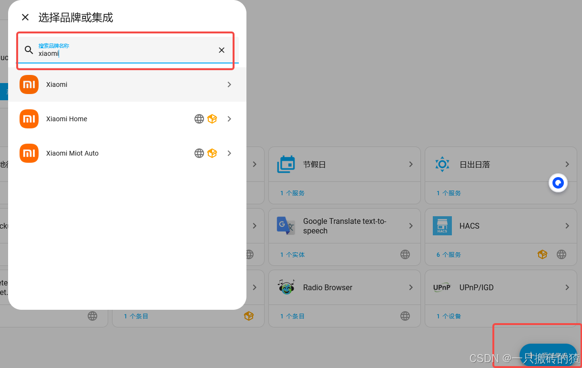Viewport: 582px width, 368px height.
Task: Open the 日出日落 card chevron
Action: 567,164
